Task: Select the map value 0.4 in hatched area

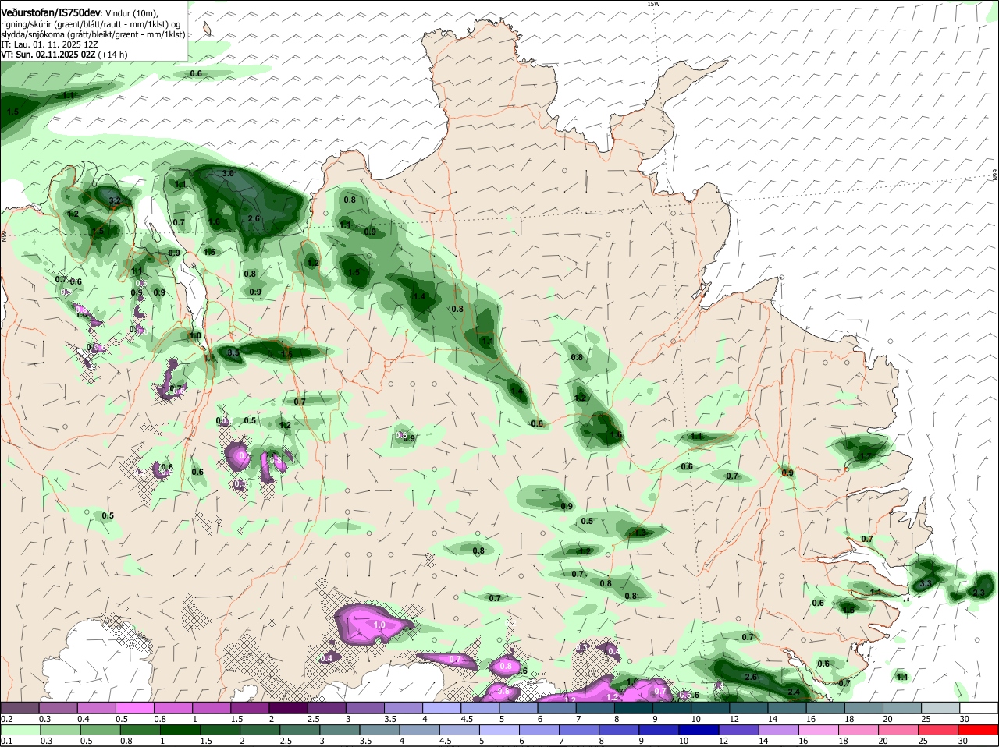Action: coord(327,658)
